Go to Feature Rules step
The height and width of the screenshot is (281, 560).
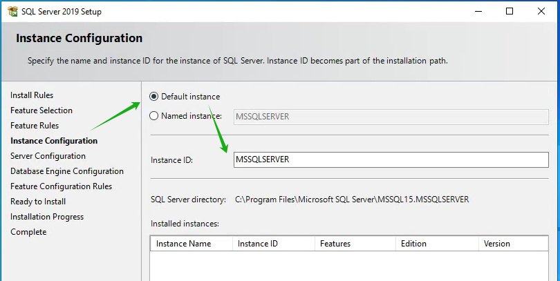35,126
